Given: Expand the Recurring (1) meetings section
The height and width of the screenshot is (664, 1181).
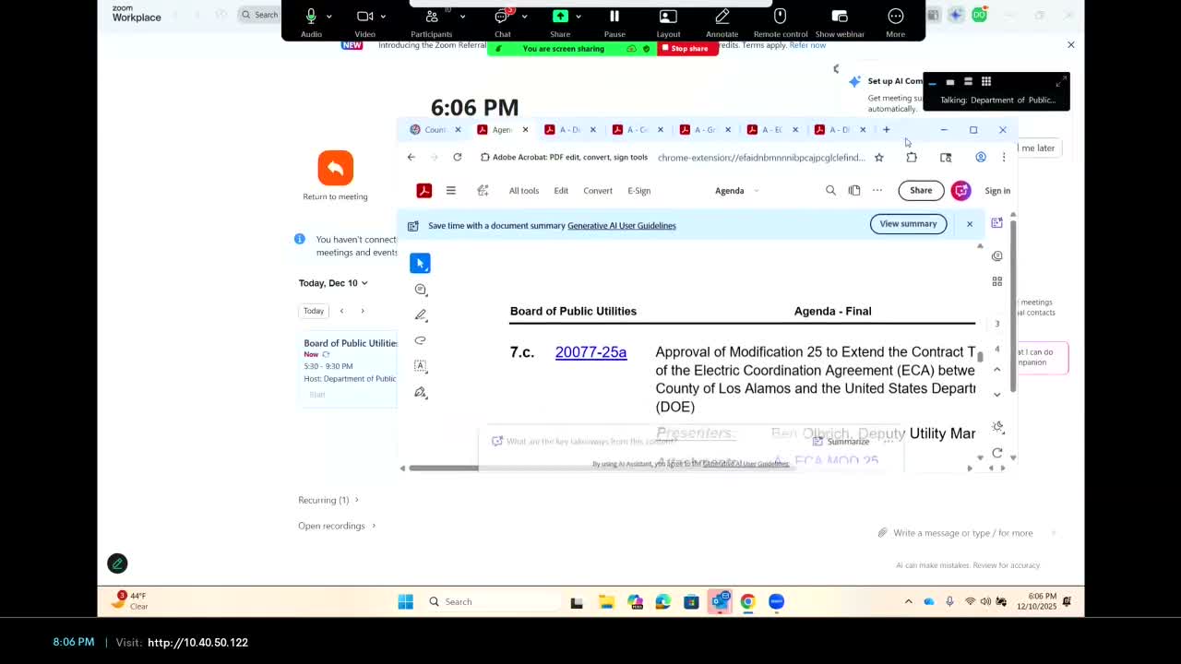Looking at the screenshot, I should tap(328, 500).
